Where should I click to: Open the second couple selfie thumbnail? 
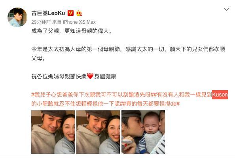[x=98, y=132]
